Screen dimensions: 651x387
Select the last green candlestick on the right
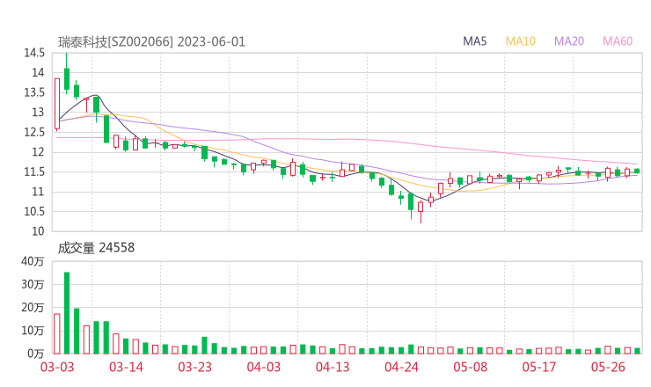[x=637, y=172]
